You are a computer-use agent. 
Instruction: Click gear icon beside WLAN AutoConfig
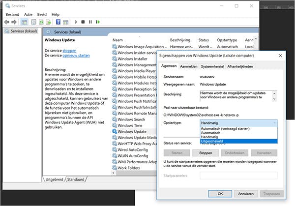[115, 155]
